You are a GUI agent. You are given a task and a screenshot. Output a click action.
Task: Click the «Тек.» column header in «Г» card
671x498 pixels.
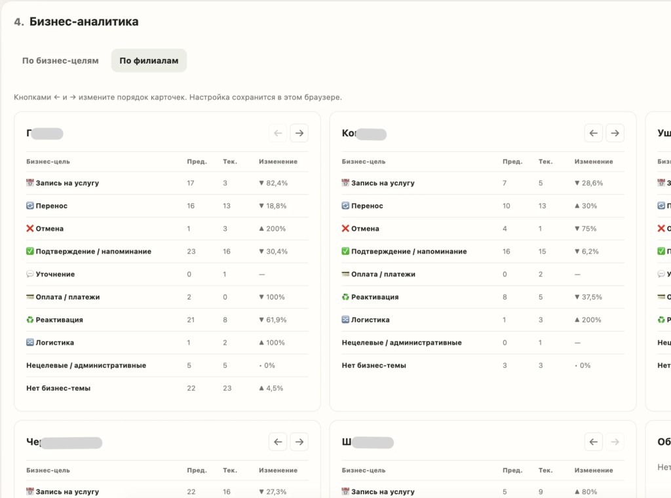[230, 162]
